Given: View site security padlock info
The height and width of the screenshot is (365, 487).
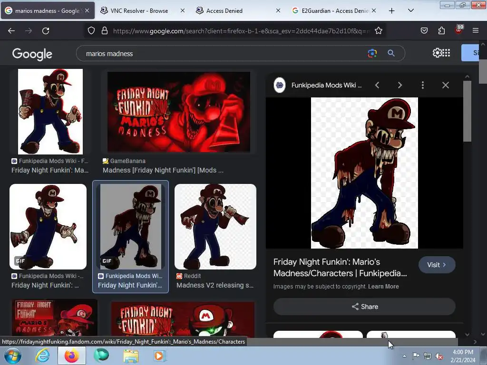Looking at the screenshot, I should [105, 30].
